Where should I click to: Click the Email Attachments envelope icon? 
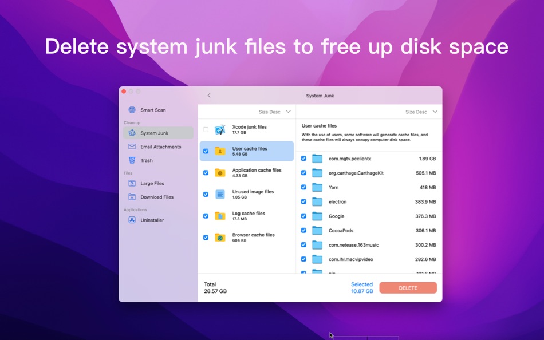tap(132, 147)
